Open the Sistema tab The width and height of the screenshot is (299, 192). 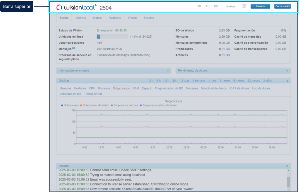coord(149,18)
